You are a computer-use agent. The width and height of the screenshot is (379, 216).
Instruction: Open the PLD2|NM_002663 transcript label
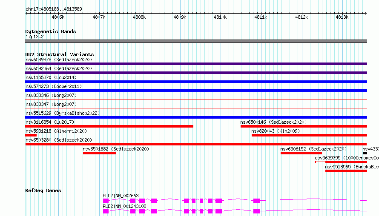tap(121, 196)
